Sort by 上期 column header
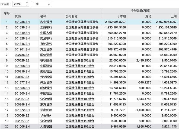 tap(174, 17)
